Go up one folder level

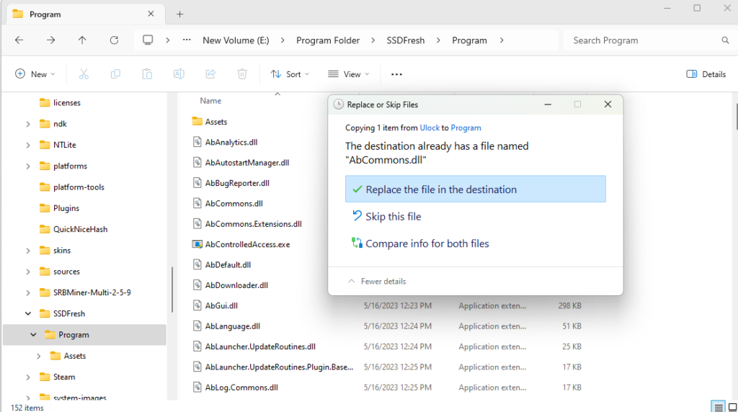82,40
